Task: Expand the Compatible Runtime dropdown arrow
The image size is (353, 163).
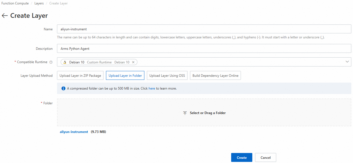Action: (347, 62)
